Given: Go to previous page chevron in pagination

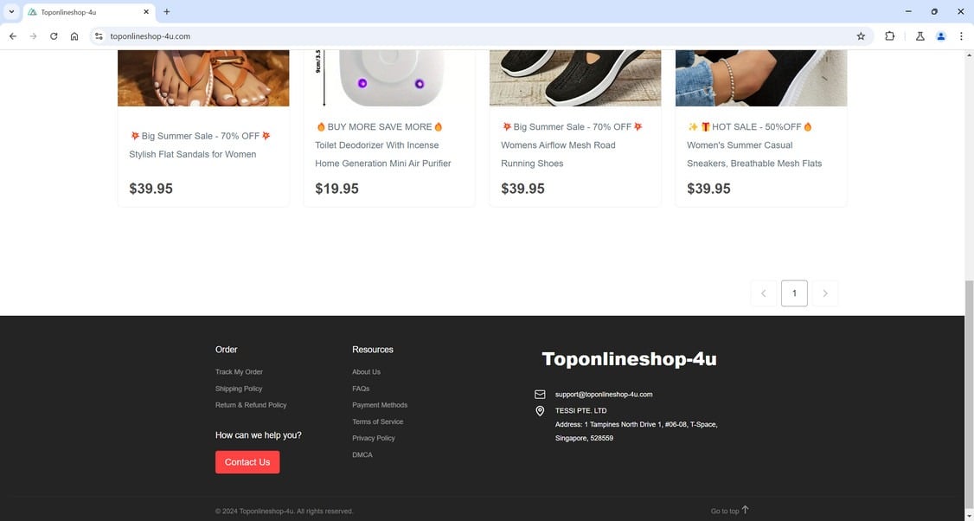Looking at the screenshot, I should point(764,293).
